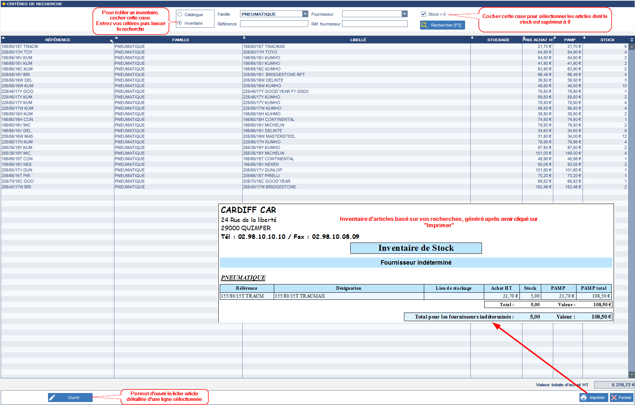
Task: Launch search with Rechercher [F3] button
Action: tap(443, 25)
